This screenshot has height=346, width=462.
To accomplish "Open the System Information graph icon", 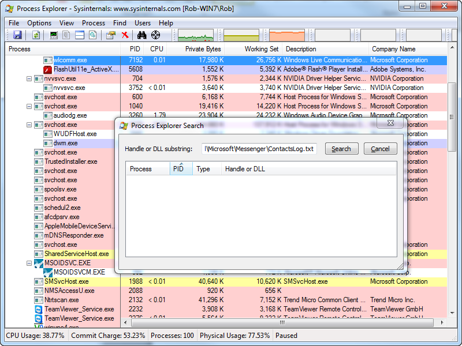I will tap(54, 35).
